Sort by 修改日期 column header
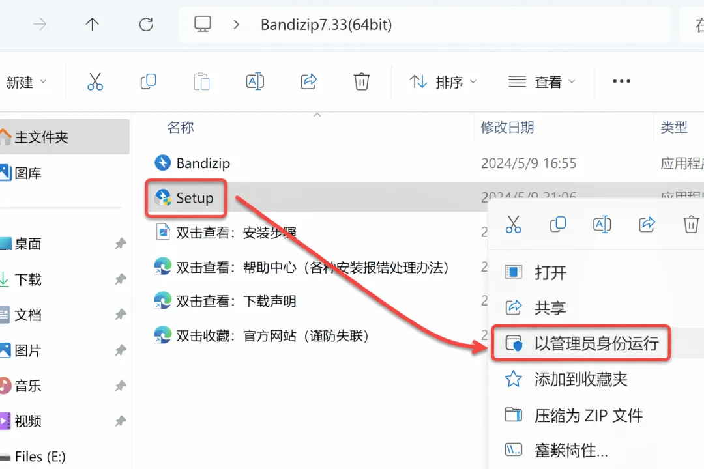Screen dimensions: 704x469 507,128
